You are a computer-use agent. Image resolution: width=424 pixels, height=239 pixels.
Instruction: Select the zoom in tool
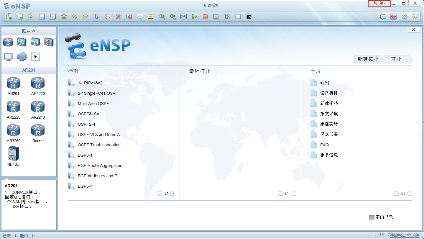162,17
